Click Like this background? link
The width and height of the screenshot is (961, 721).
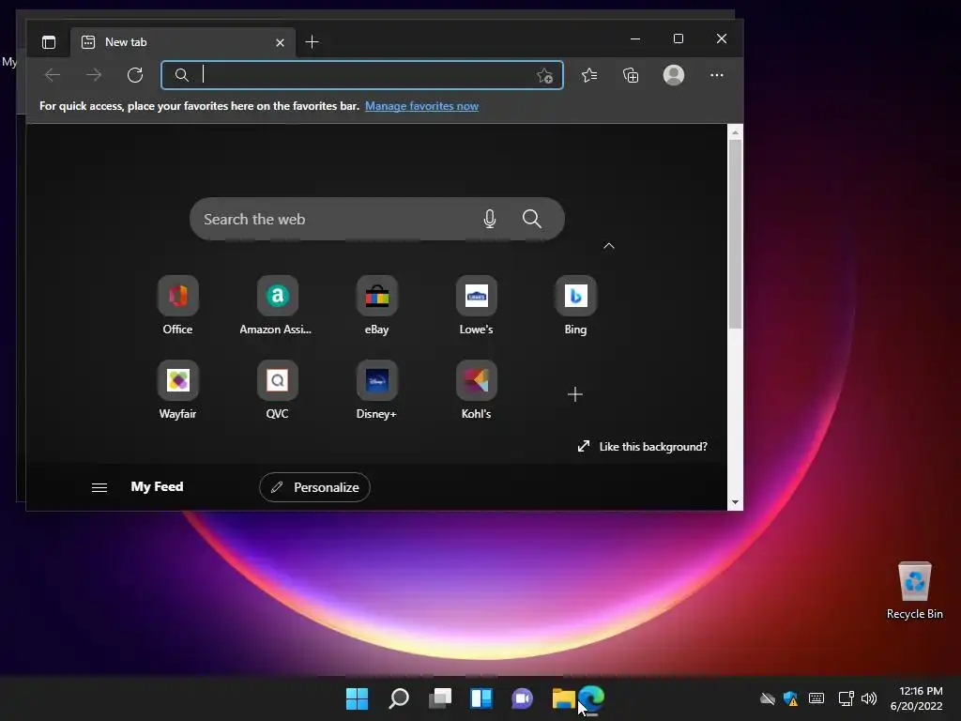pos(642,446)
